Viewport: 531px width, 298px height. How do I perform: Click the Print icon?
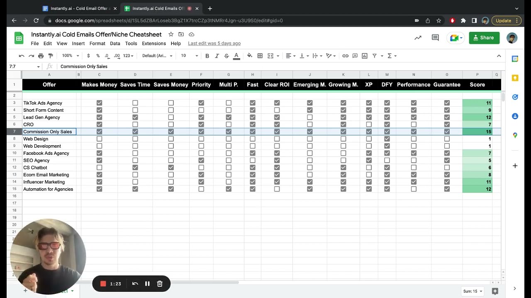click(41, 56)
